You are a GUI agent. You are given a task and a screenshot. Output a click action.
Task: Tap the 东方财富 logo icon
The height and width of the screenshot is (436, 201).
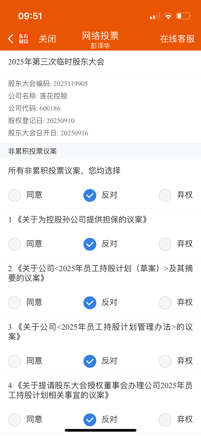24,39
